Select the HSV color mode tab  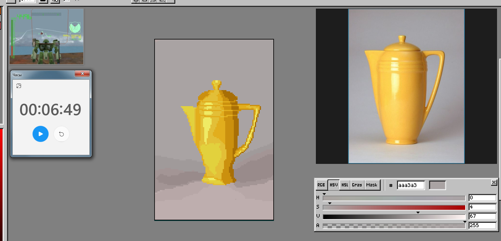333,185
